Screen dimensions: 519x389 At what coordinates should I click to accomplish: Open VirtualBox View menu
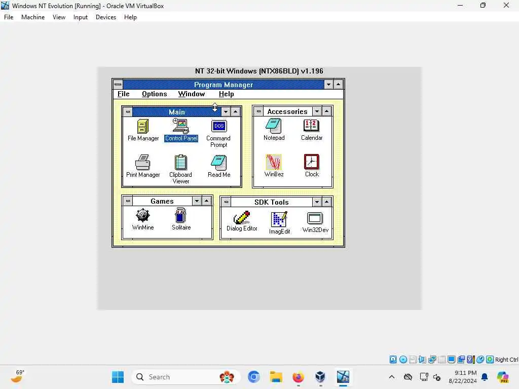click(x=59, y=17)
